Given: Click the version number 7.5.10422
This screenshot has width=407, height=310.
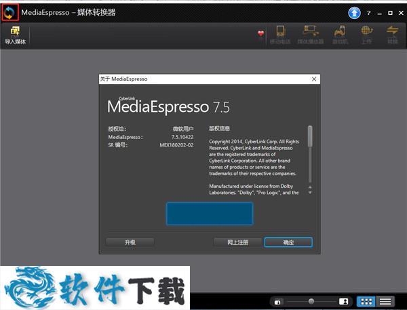Looking at the screenshot, I should (x=182, y=137).
